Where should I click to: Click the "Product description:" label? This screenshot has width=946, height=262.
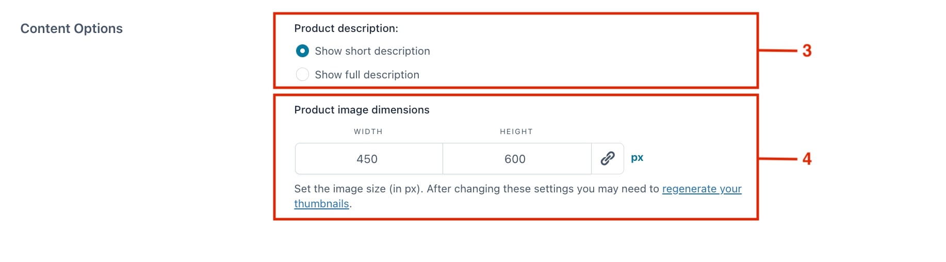[346, 28]
